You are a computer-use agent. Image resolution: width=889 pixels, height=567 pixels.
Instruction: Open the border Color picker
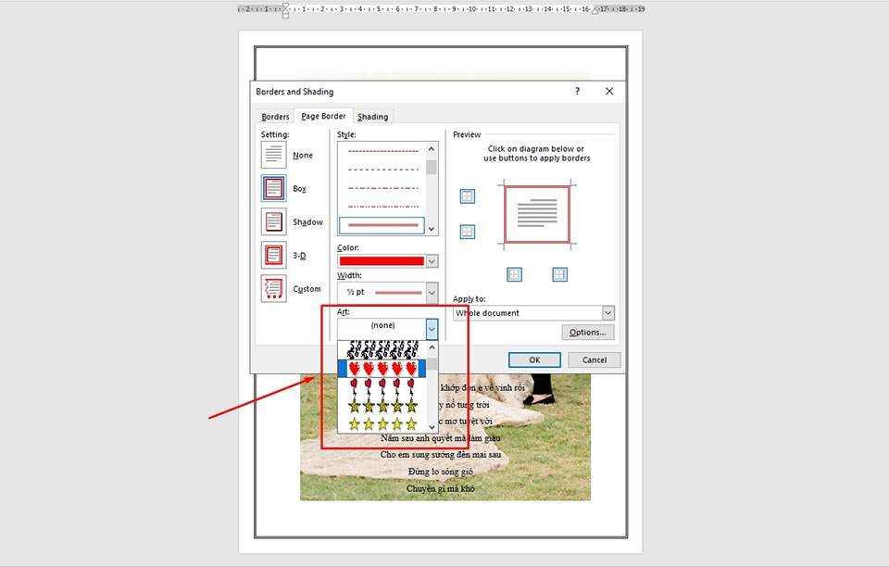pos(432,260)
